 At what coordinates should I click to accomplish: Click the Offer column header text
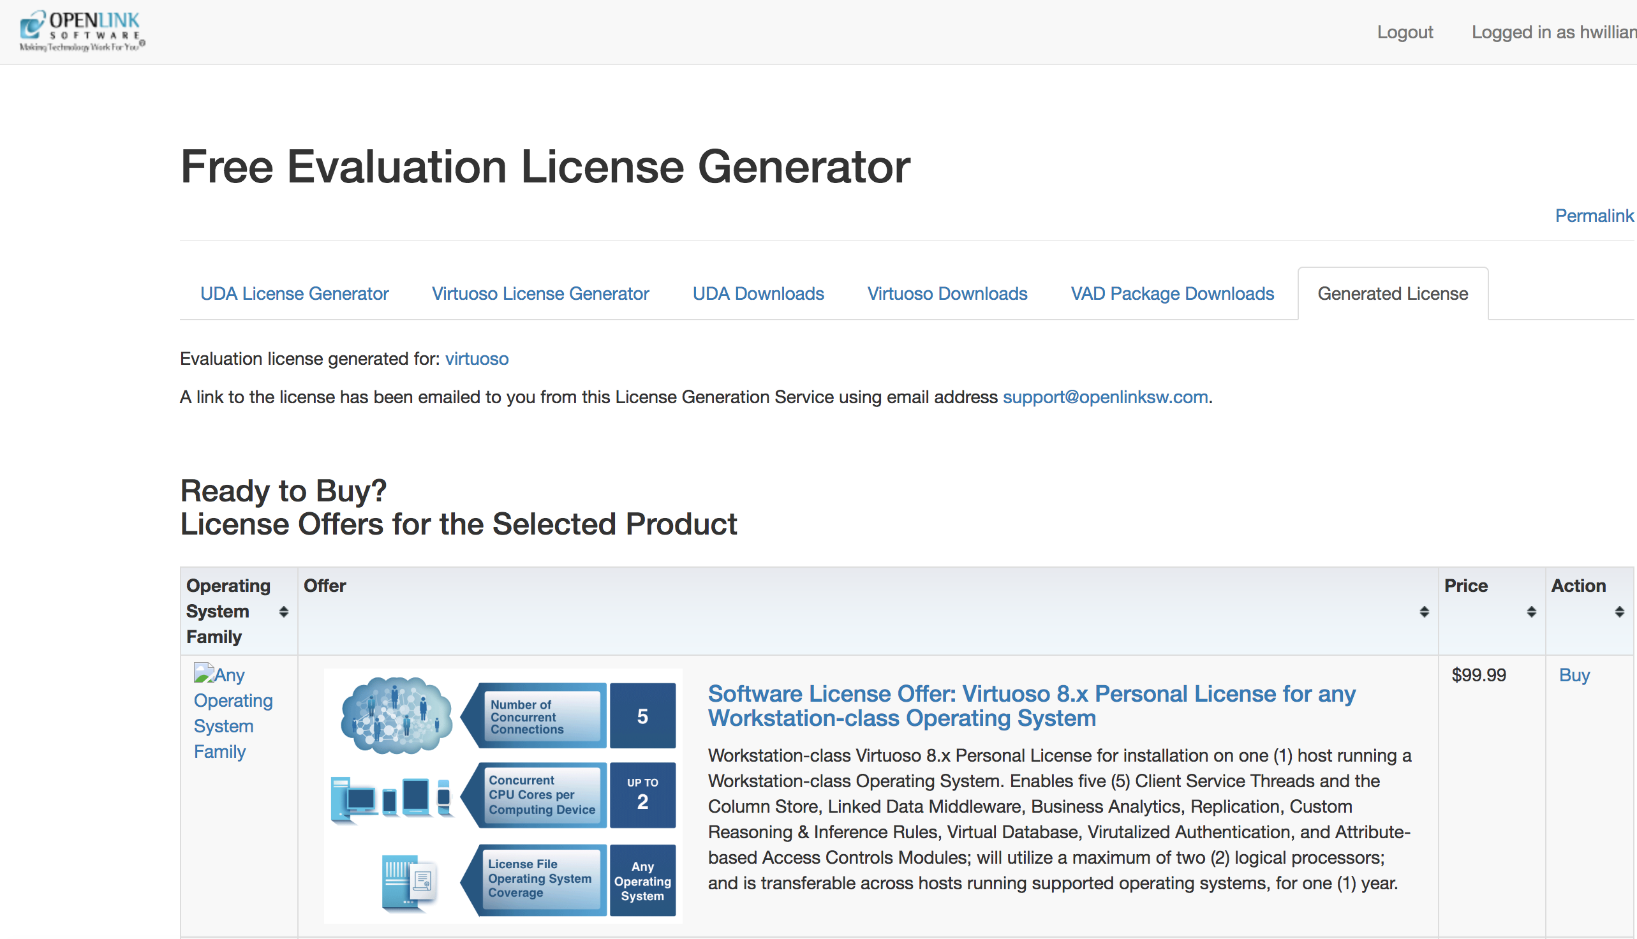tap(325, 586)
